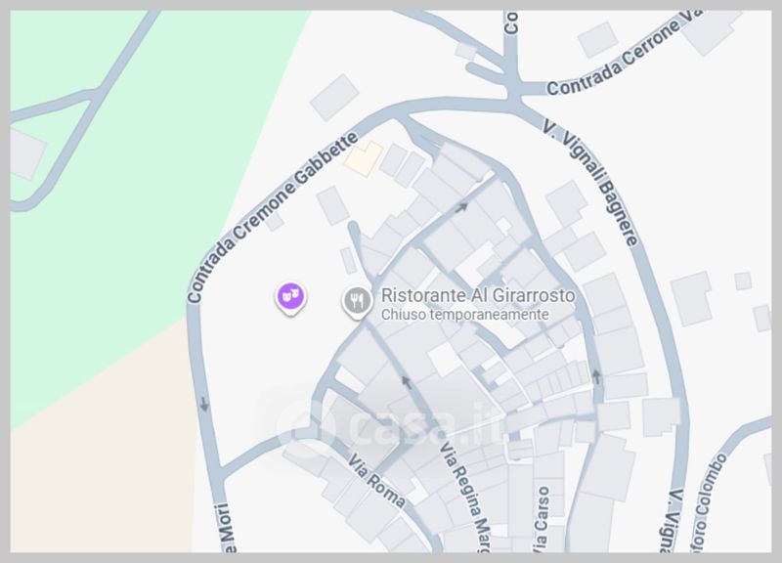Click the purple theater masks map marker

point(291,298)
